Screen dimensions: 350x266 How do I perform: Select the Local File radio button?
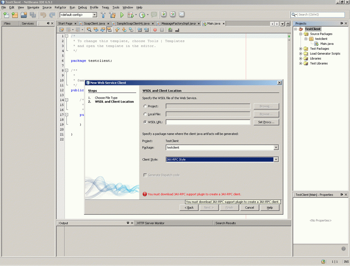pyautogui.click(x=145, y=114)
